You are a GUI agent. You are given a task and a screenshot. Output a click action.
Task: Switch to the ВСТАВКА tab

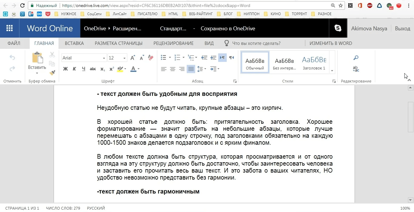point(74,43)
